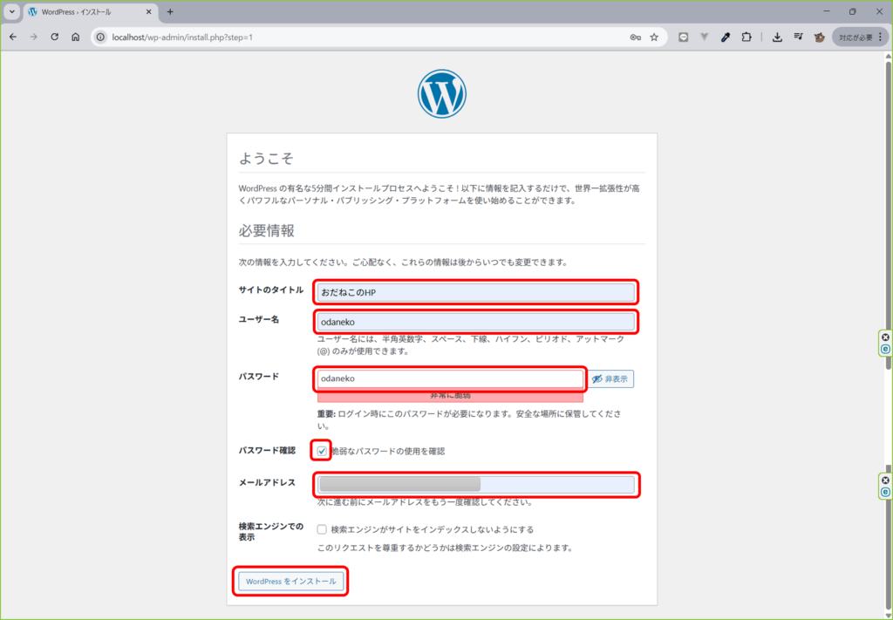Activate the eyedropper color picker extension
The width and height of the screenshot is (893, 620).
tap(725, 37)
